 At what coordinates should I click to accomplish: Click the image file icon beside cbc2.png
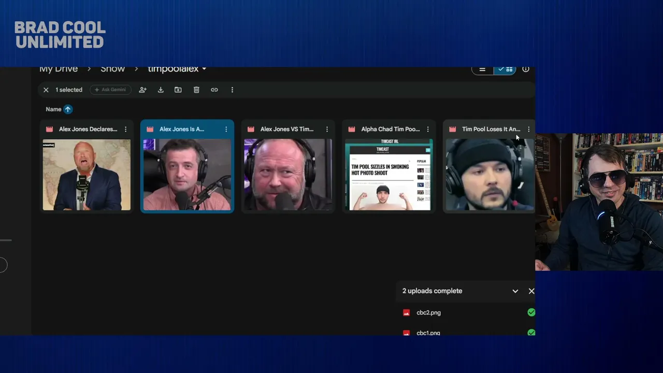pyautogui.click(x=407, y=313)
